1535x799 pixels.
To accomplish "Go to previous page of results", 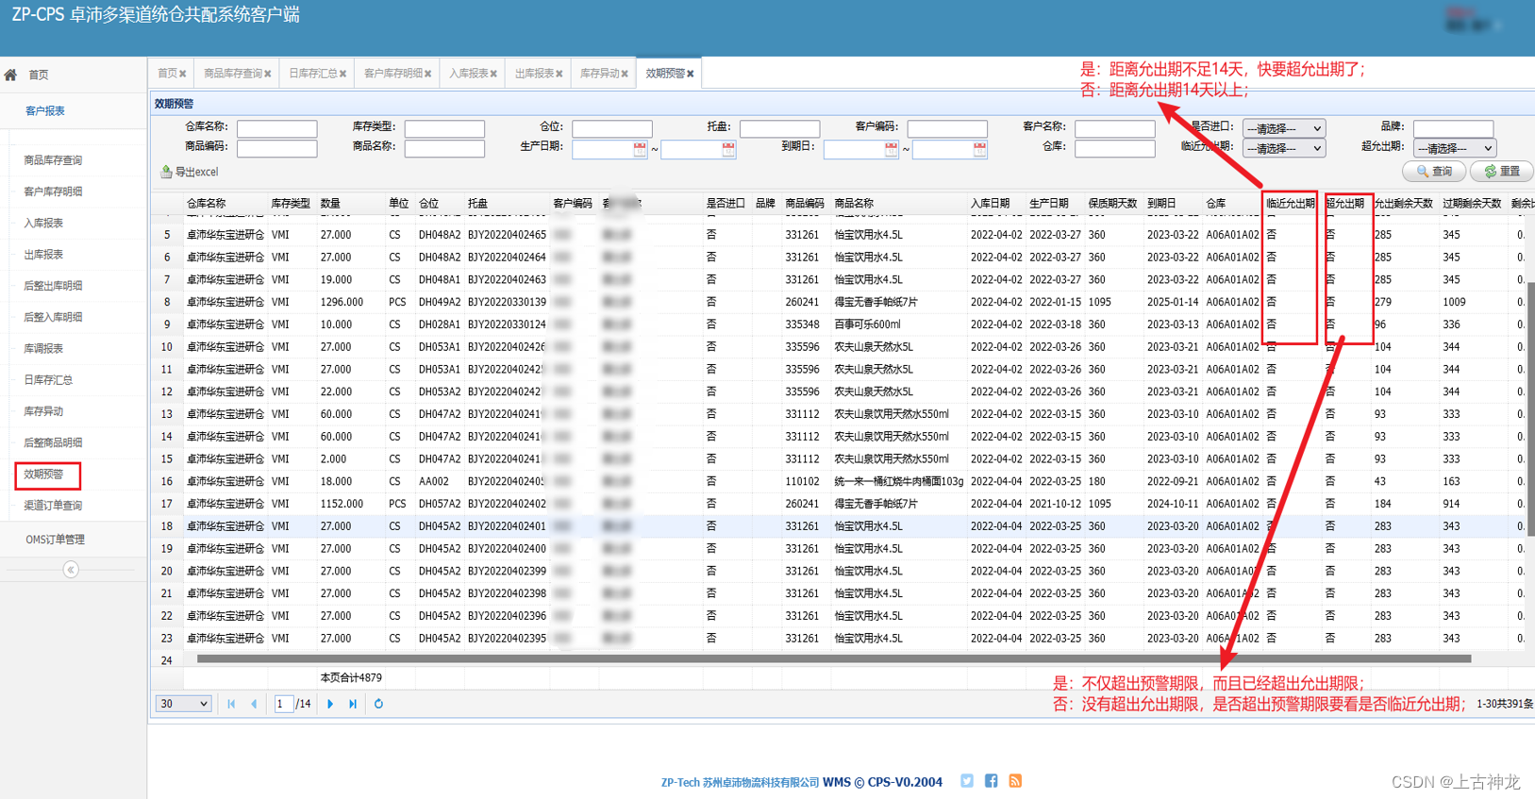I will point(254,704).
